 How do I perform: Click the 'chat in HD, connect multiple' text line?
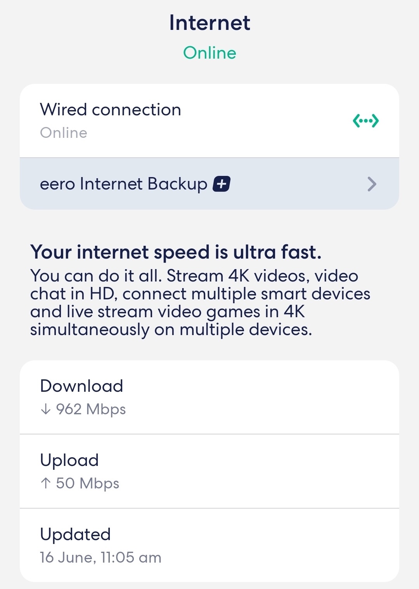click(x=200, y=294)
